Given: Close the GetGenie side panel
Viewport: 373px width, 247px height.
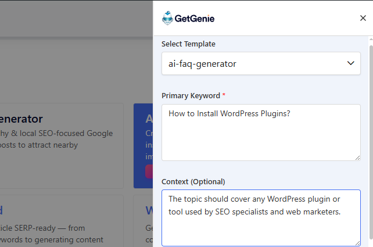Looking at the screenshot, I should point(363,18).
